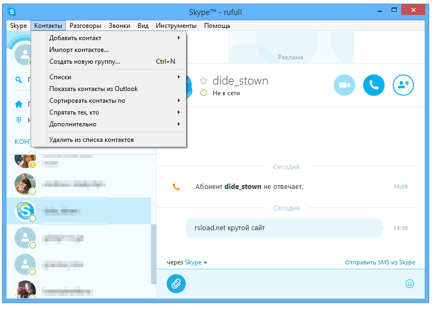
Task: Open the Skype menu
Action: click(18, 26)
